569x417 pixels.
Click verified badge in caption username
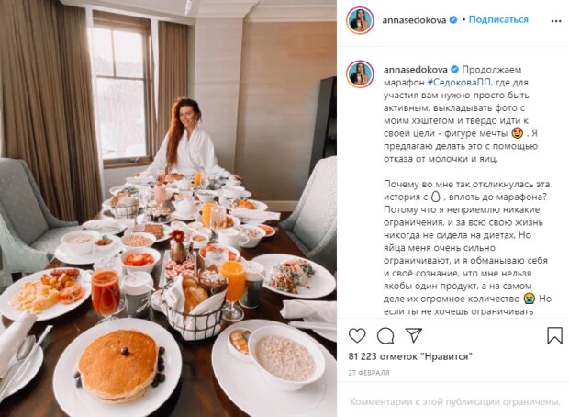(x=454, y=70)
